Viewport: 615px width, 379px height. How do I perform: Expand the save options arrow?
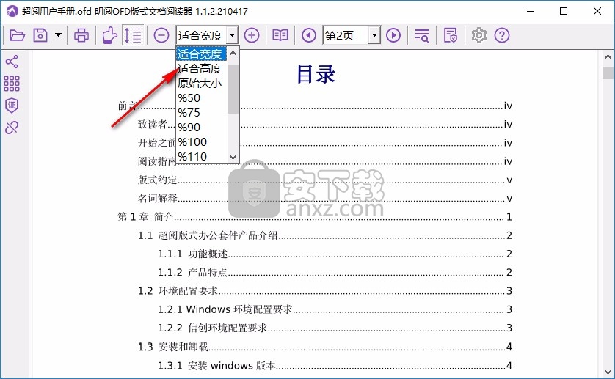click(58, 35)
